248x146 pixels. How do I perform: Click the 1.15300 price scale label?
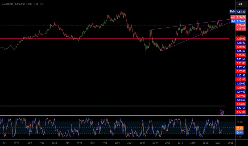click(x=241, y=63)
